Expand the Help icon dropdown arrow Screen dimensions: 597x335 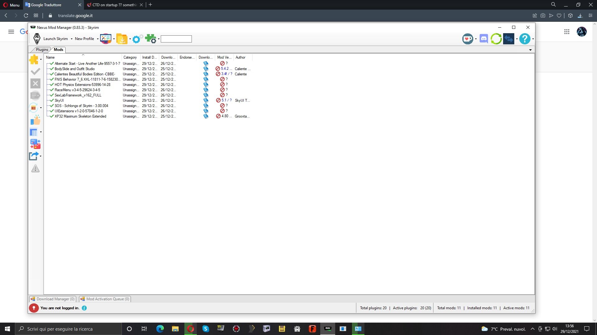(533, 39)
